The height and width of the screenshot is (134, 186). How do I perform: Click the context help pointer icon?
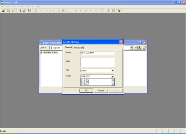coord(120,10)
